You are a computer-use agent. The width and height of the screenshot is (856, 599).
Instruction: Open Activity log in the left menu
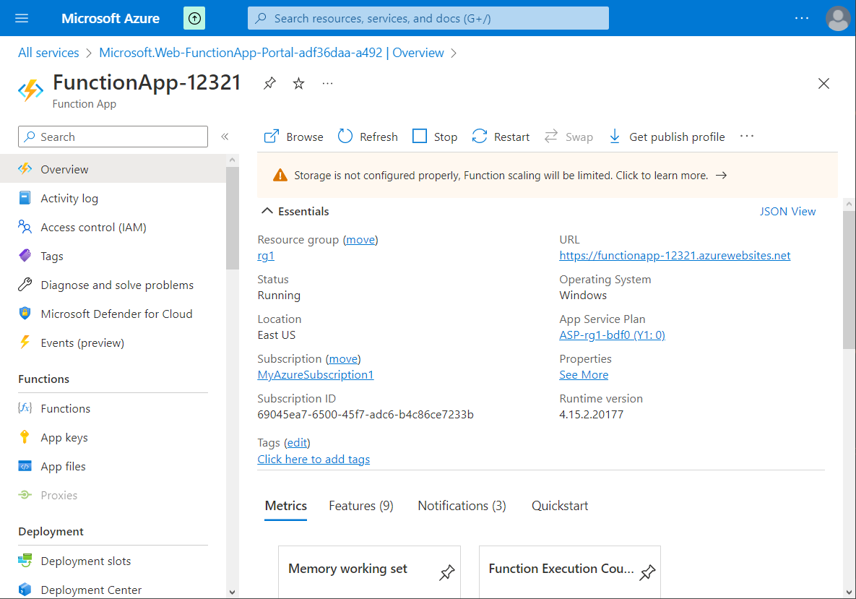pos(113,198)
